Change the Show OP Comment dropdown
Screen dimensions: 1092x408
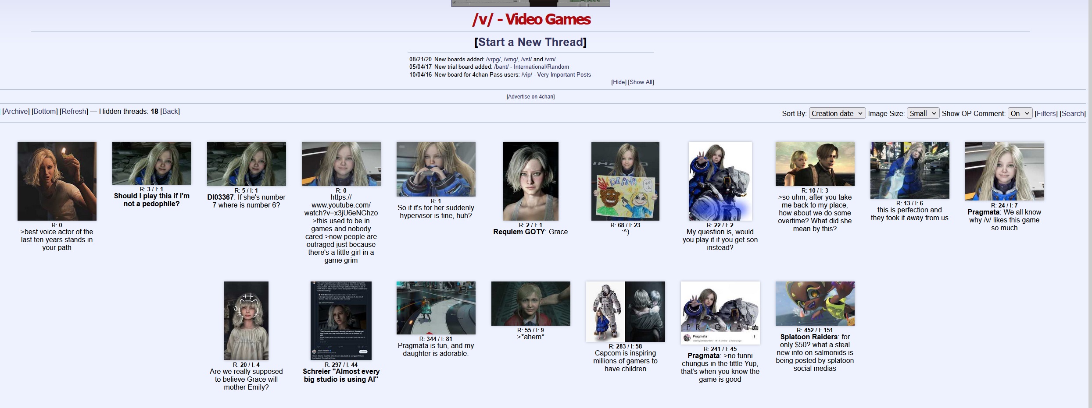tap(1020, 113)
